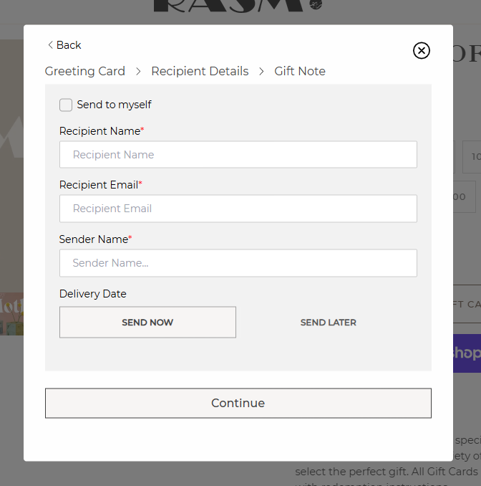
Task: Switch to the Greeting Card step
Action: [84, 71]
